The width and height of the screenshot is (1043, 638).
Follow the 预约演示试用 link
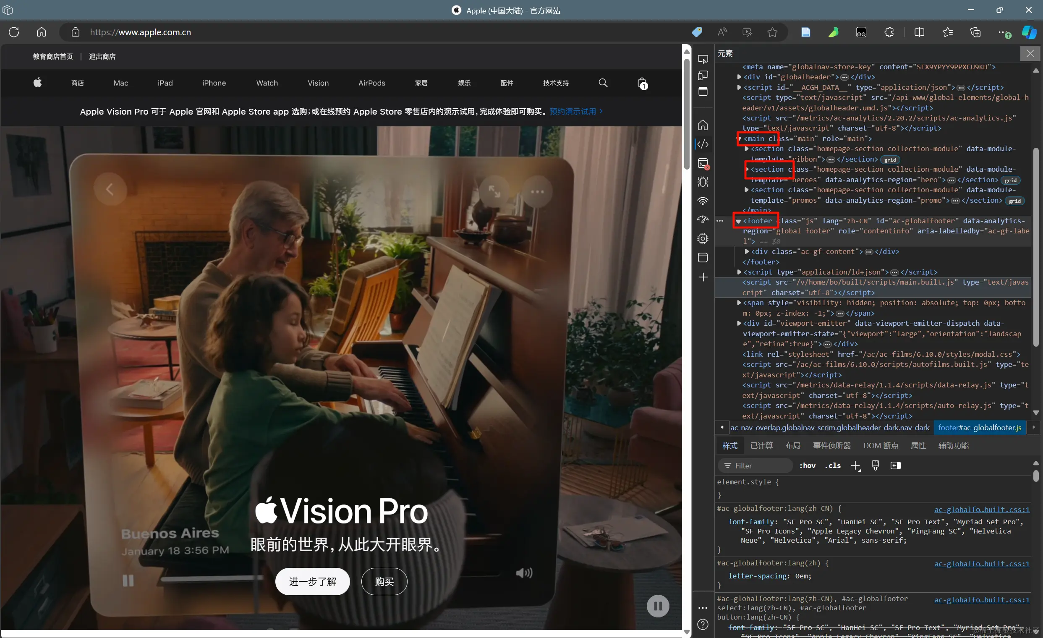[576, 112]
